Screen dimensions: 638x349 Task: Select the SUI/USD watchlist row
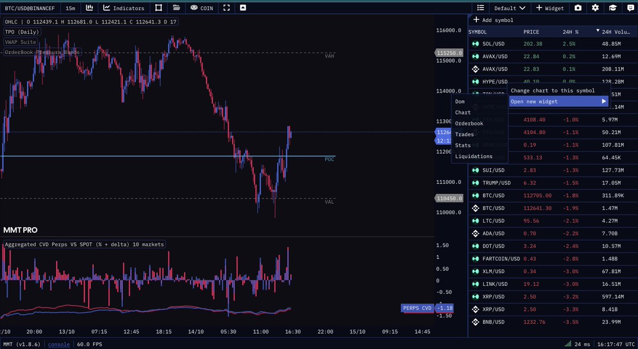(x=553, y=170)
